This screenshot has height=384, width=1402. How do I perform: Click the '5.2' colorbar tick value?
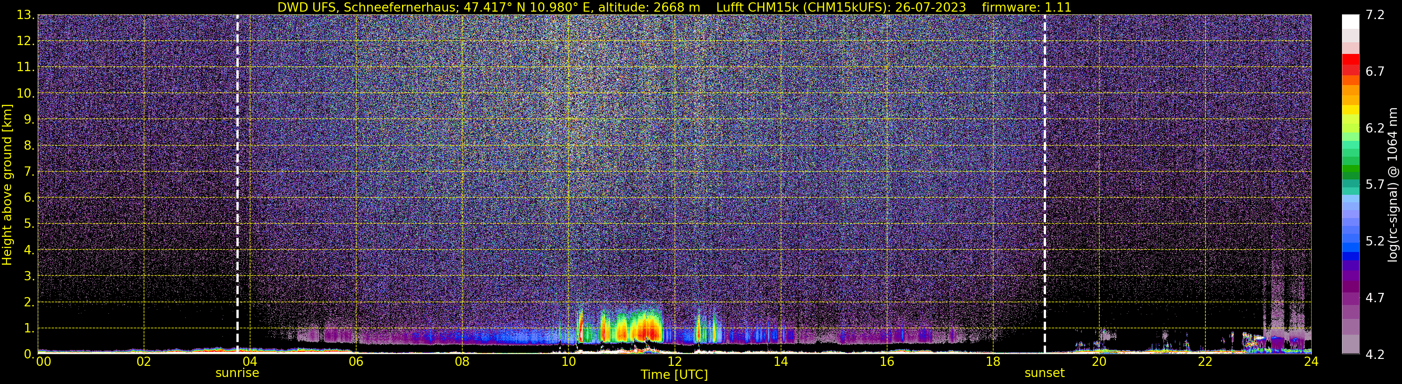pyautogui.click(x=1375, y=241)
